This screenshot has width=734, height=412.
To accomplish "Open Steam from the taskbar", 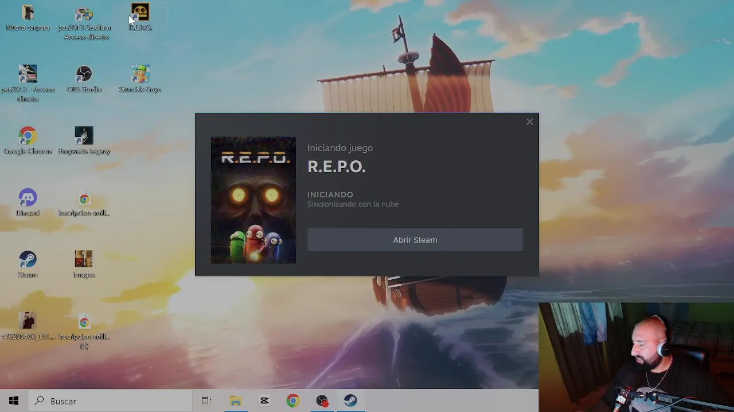I will click(350, 401).
